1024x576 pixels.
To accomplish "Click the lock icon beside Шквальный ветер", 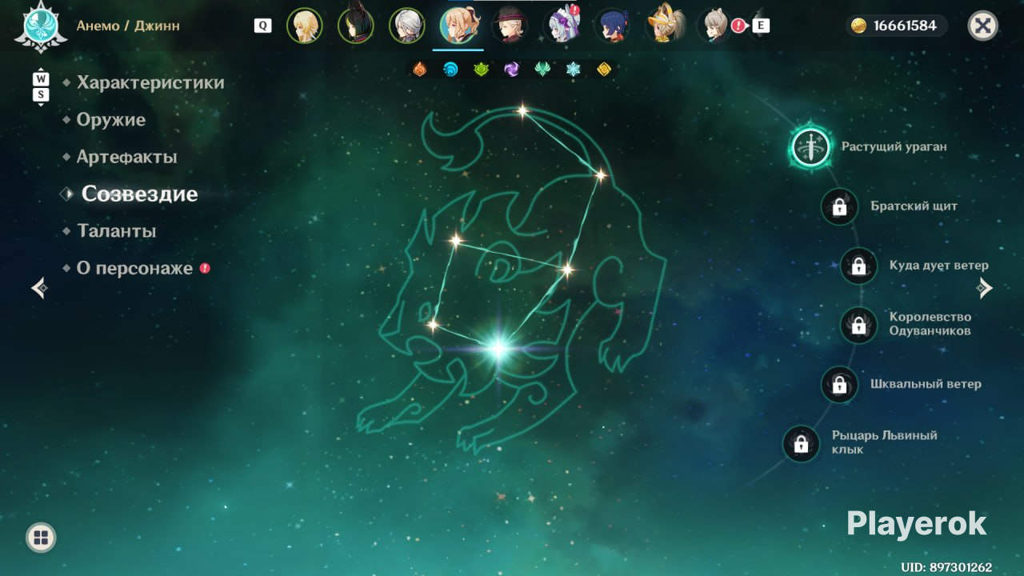I will [839, 384].
